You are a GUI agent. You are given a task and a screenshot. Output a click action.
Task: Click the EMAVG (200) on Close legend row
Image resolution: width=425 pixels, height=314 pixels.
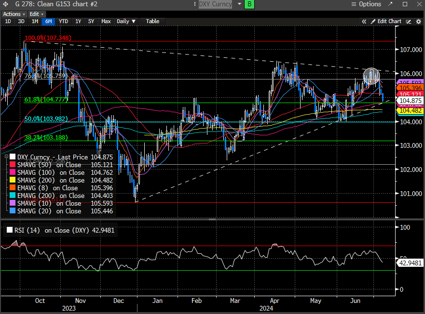coord(61,196)
